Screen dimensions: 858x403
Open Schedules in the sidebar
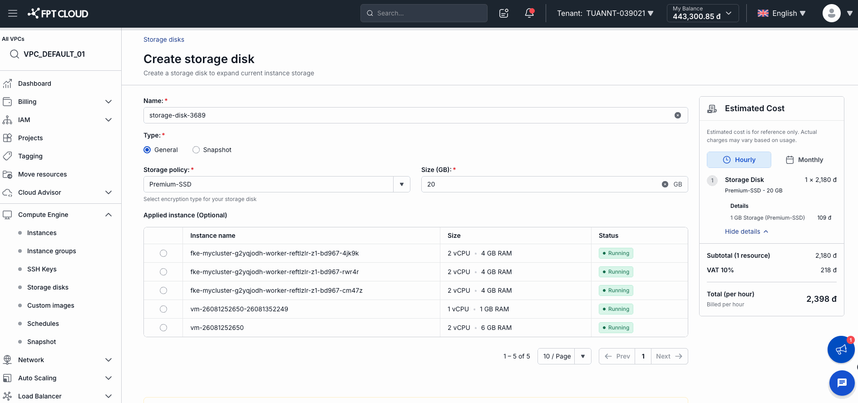click(x=43, y=324)
